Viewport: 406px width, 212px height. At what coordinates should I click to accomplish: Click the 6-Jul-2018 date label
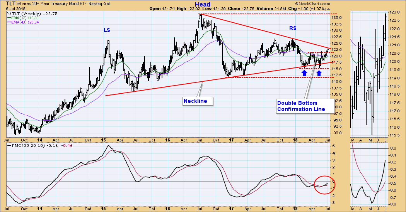pyautogui.click(x=16, y=8)
